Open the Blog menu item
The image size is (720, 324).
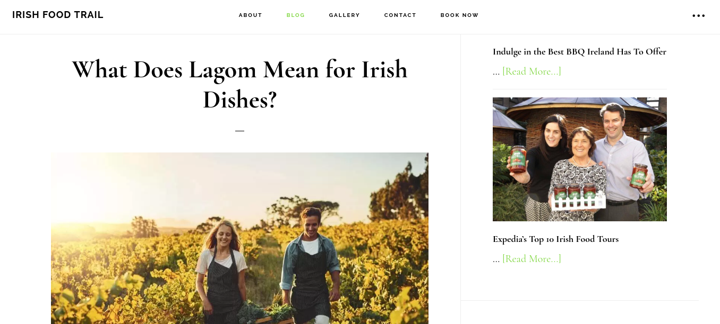click(296, 15)
